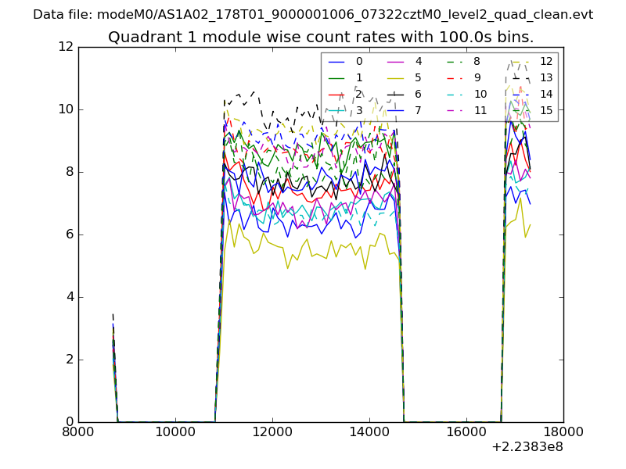Click the x-axis tick label 12000

click(x=272, y=431)
